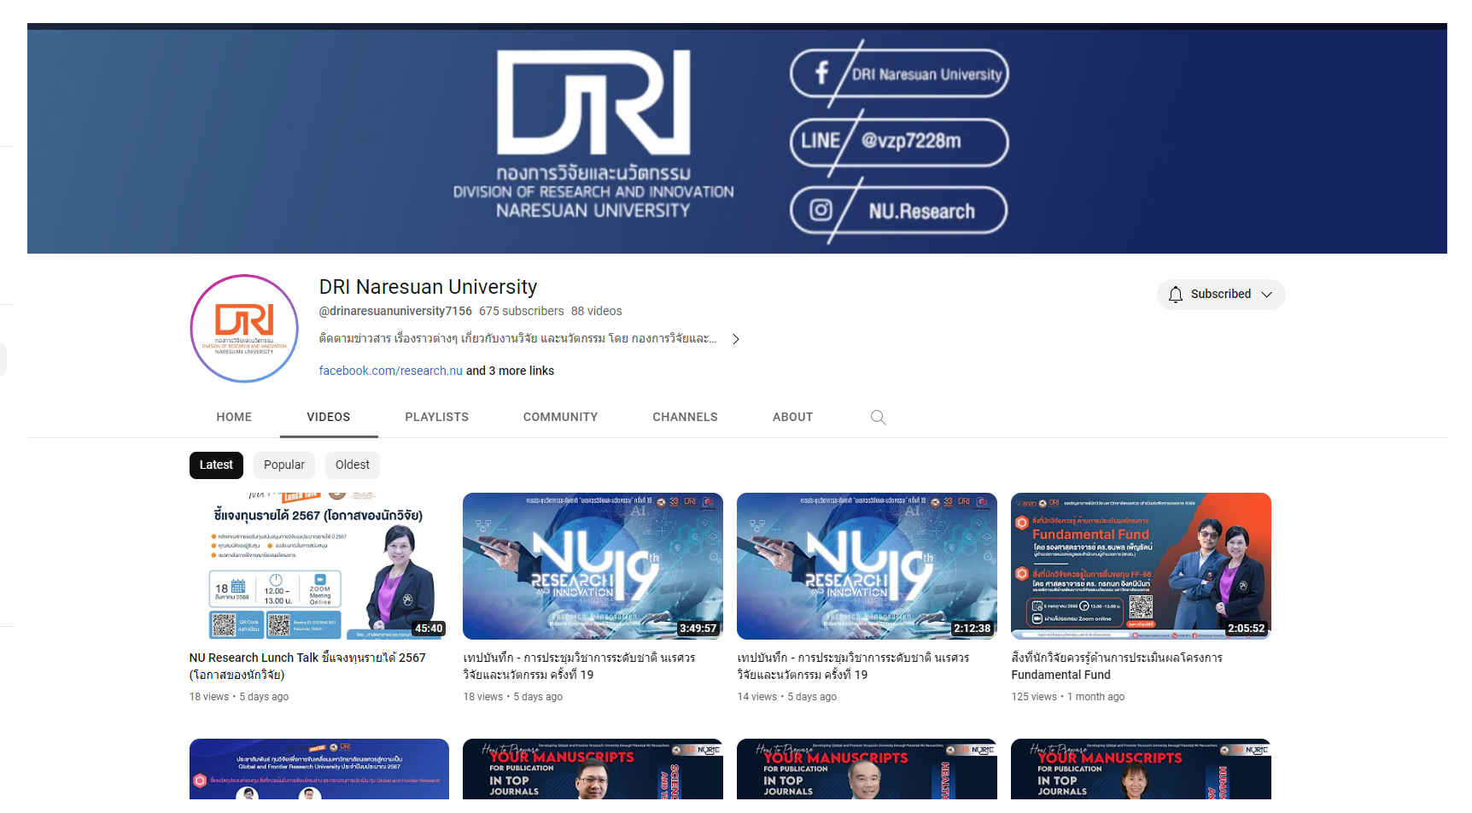Expand the channel description arrow
This screenshot has height=813, width=1472.
[x=736, y=339]
